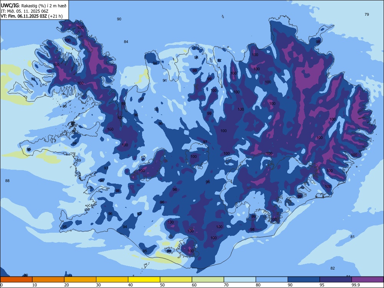
Task: Select the bright yellow 40–50 legend swatch
Action: (144, 280)
